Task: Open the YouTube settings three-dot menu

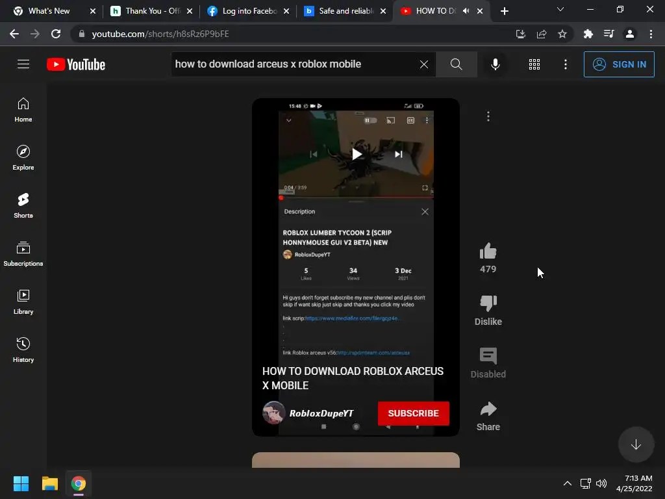Action: (566, 64)
